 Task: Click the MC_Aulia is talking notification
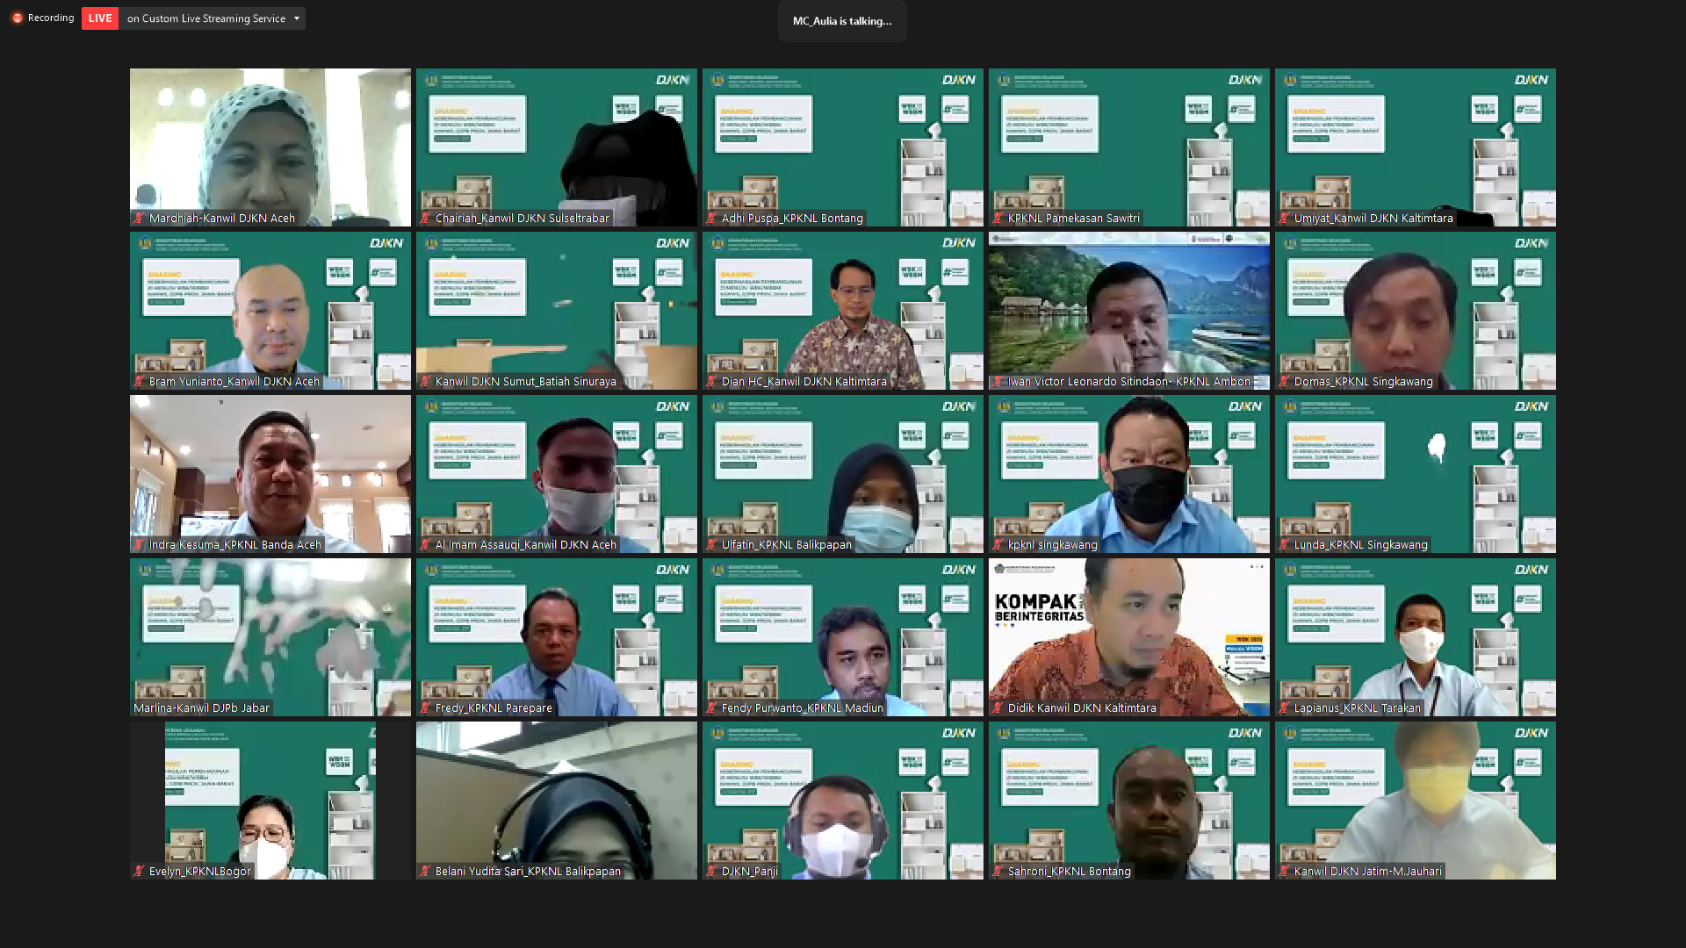[841, 21]
